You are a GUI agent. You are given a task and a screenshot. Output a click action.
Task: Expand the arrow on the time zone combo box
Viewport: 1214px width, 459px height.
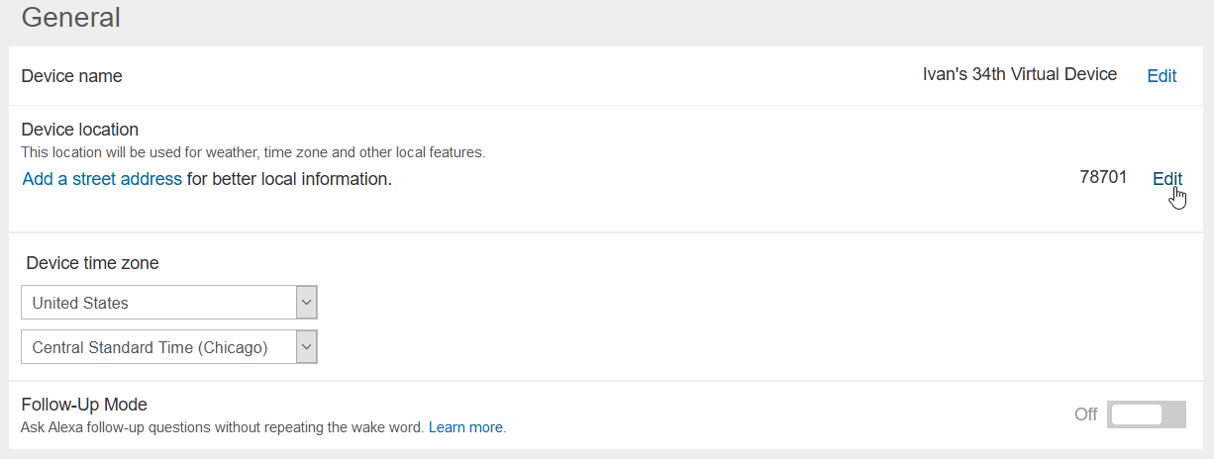click(x=307, y=347)
